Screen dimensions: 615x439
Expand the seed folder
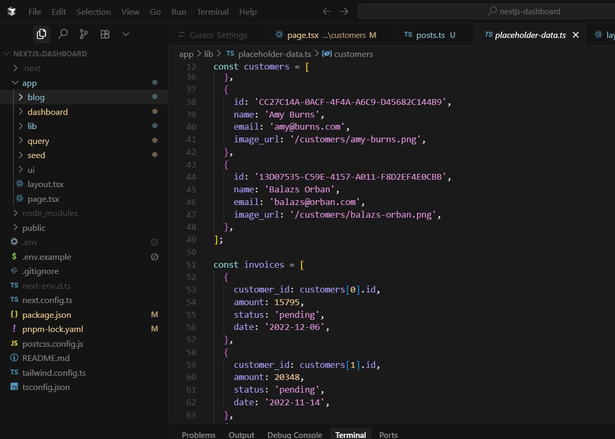[84, 155]
